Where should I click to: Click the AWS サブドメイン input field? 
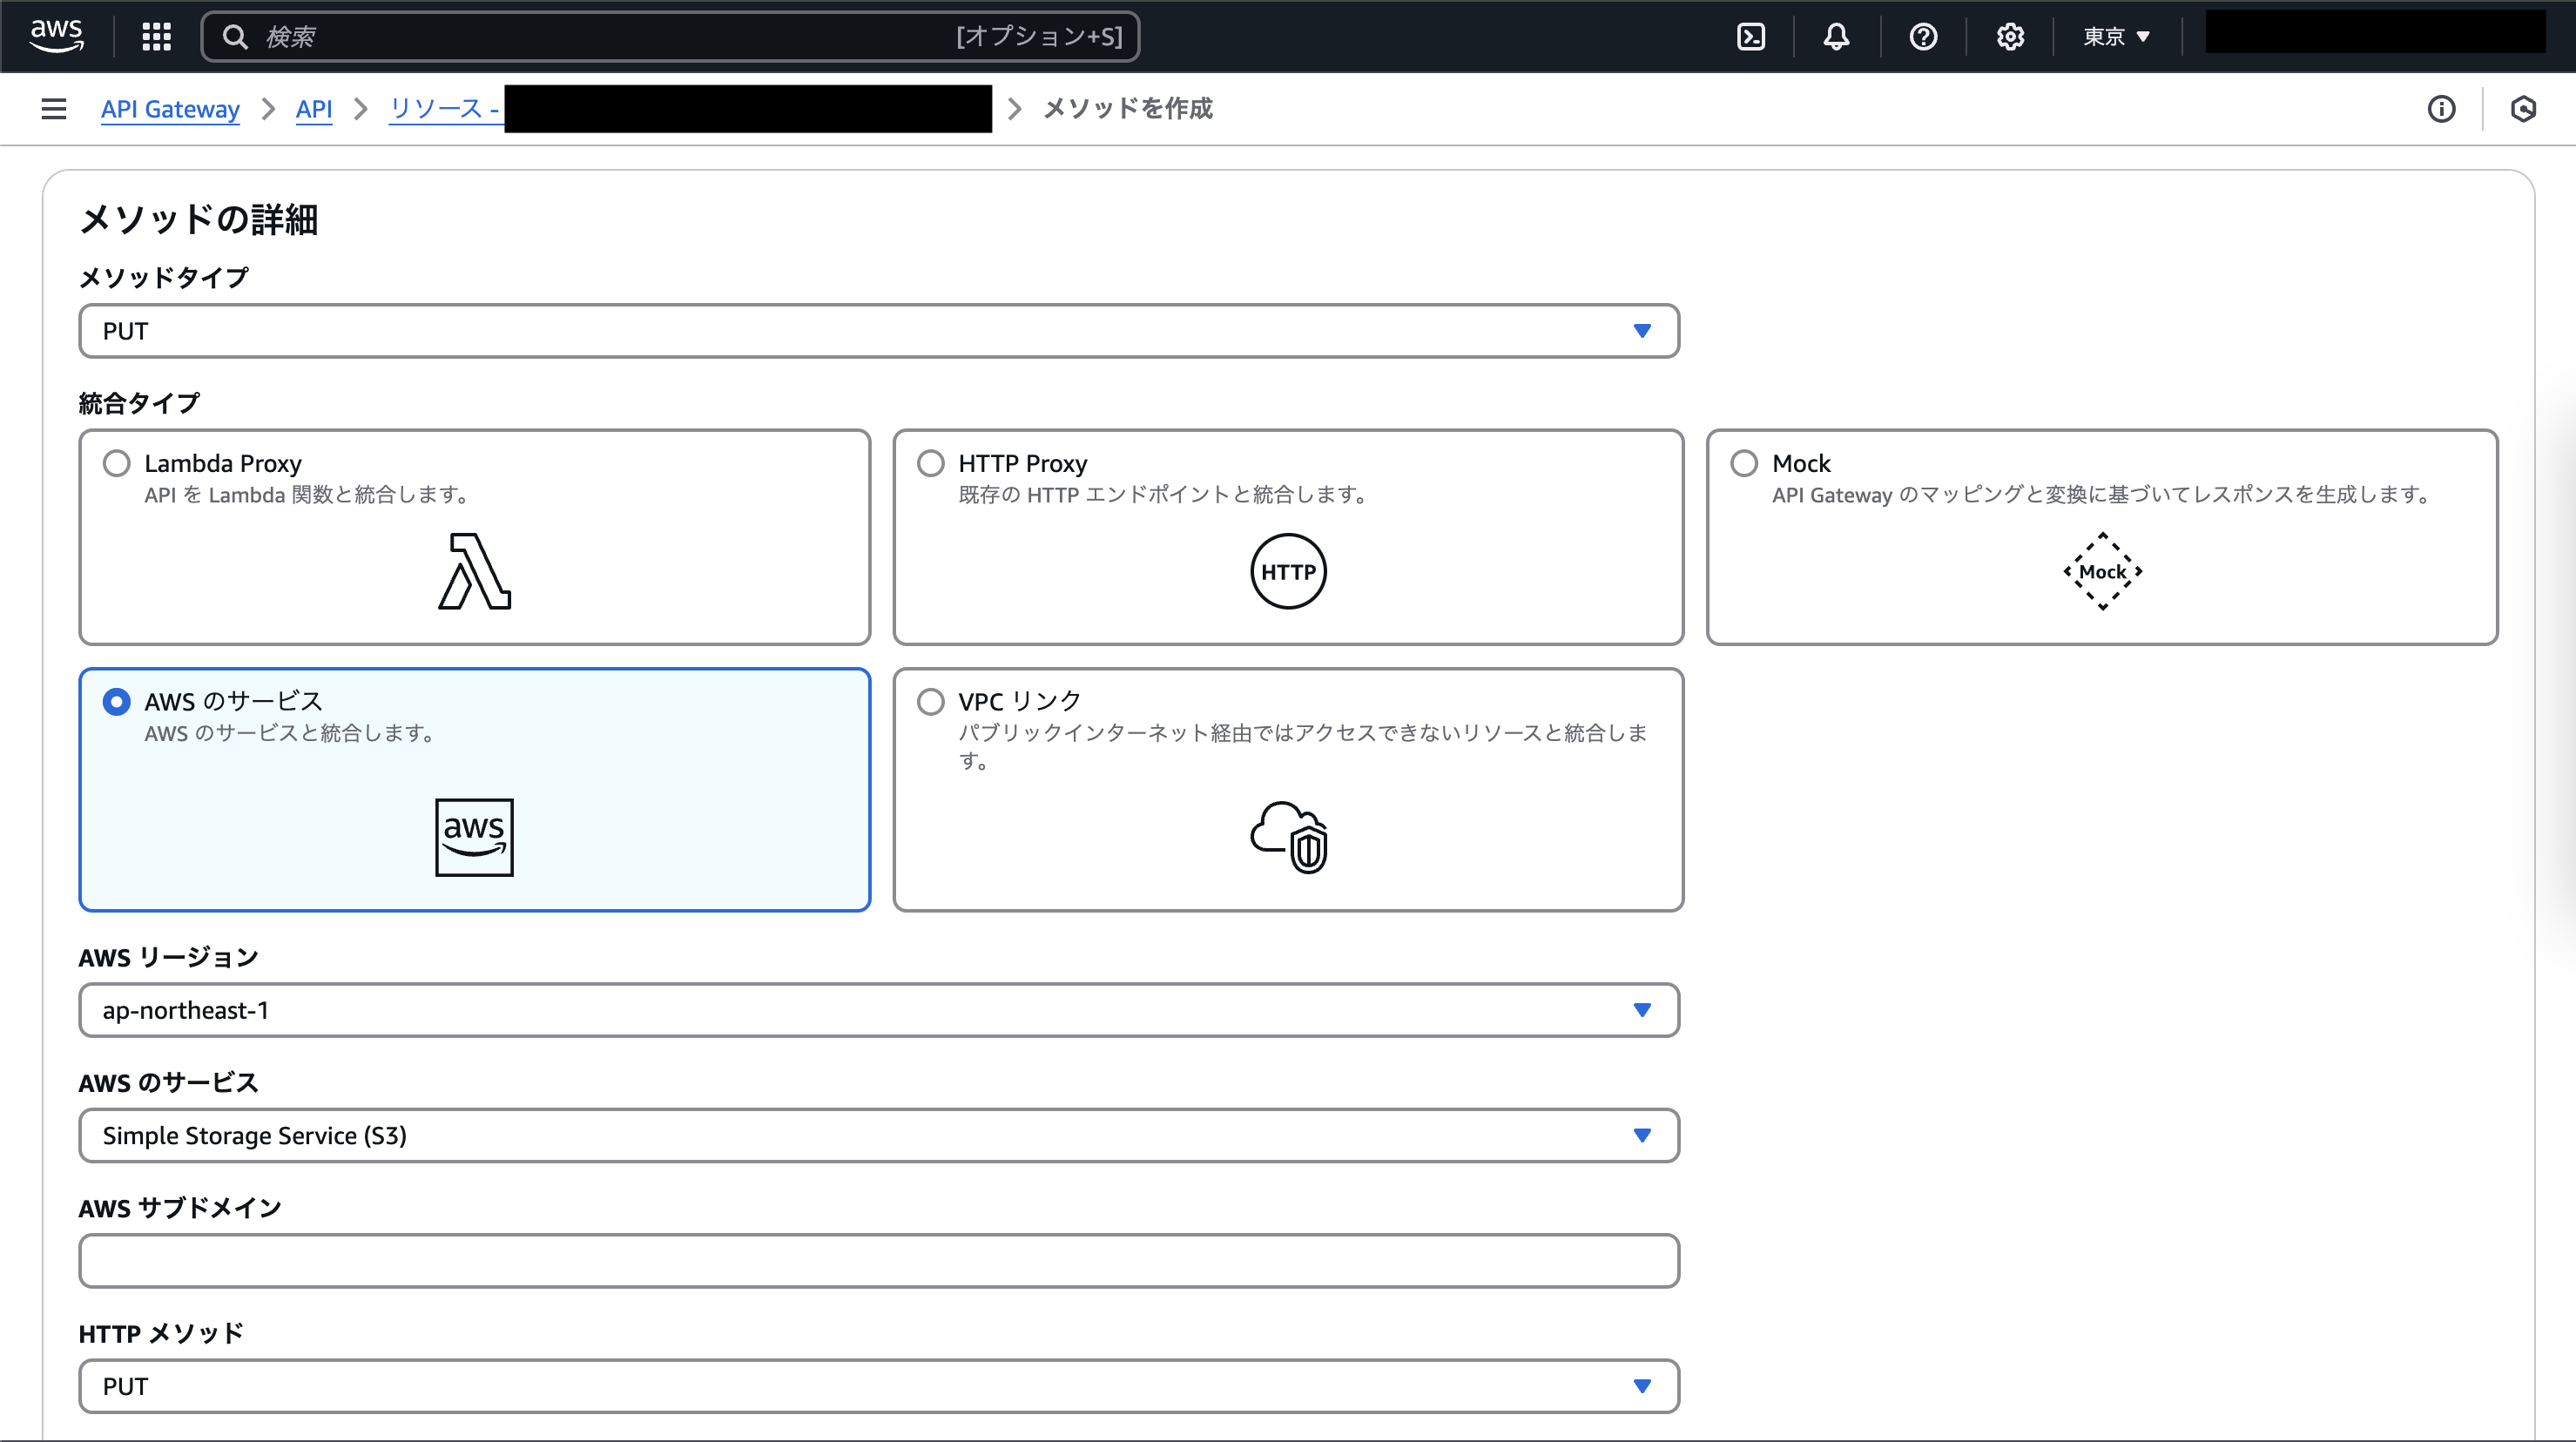[x=879, y=1261]
